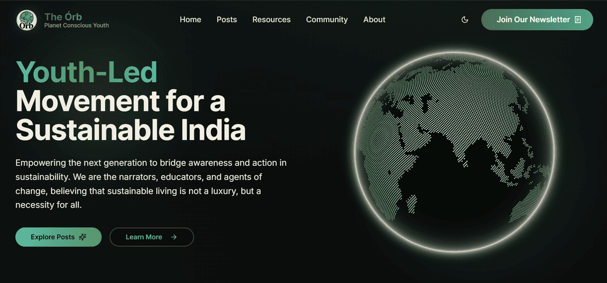Image resolution: width=607 pixels, height=283 pixels.
Task: Toggle dark mode with the moon icon
Action: click(x=465, y=20)
